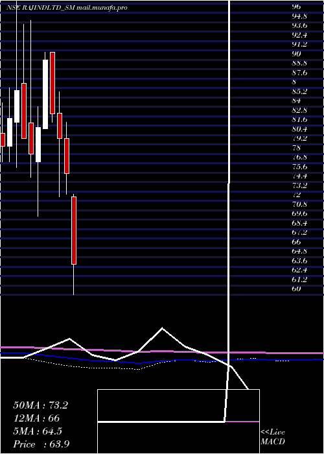
Task: Click the 94.8 price axis label
Action: coord(299,16)
